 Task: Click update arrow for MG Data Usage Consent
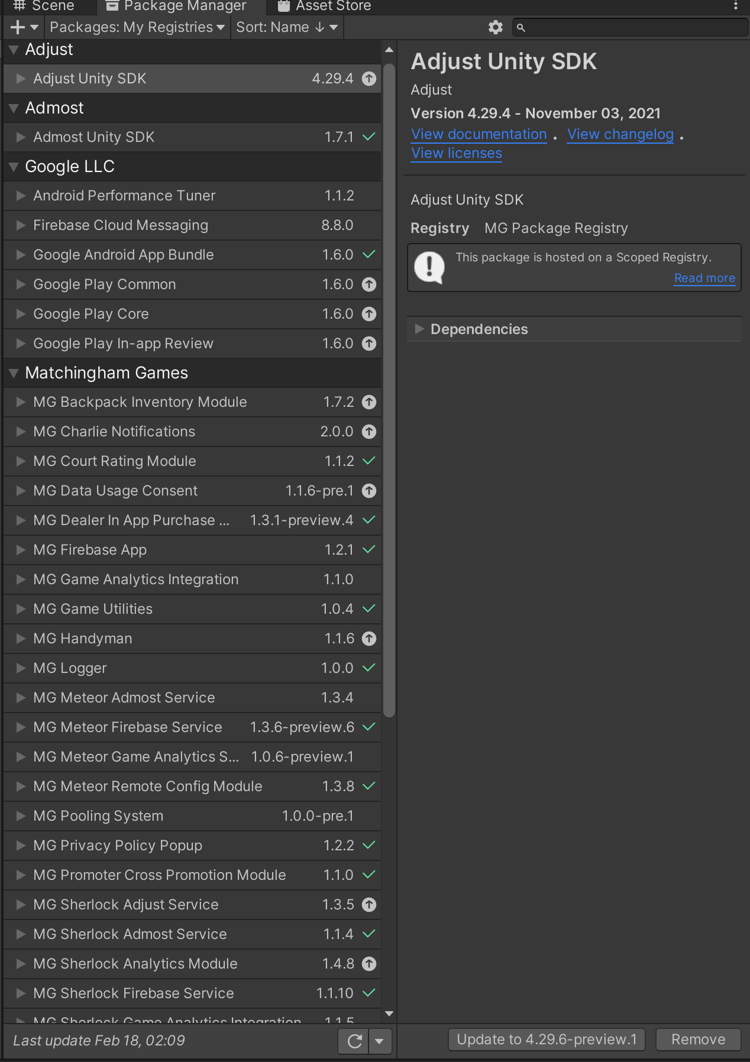pyautogui.click(x=369, y=491)
